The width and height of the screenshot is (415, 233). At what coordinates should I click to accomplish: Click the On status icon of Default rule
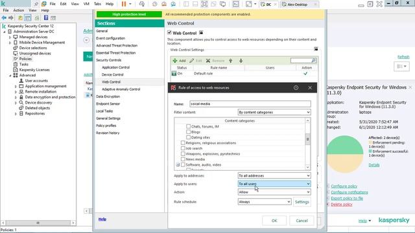pyautogui.click(x=174, y=73)
